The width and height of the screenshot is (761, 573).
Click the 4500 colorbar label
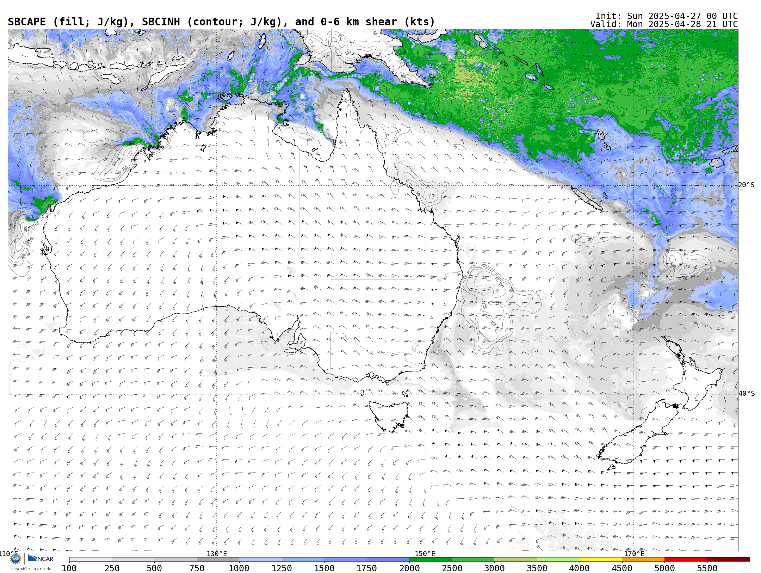(x=622, y=568)
